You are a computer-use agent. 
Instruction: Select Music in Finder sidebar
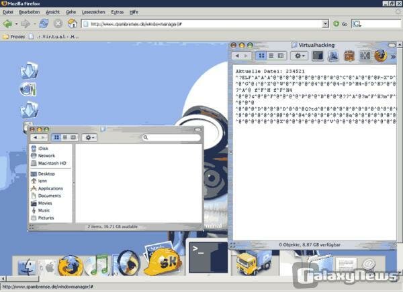tap(40, 210)
